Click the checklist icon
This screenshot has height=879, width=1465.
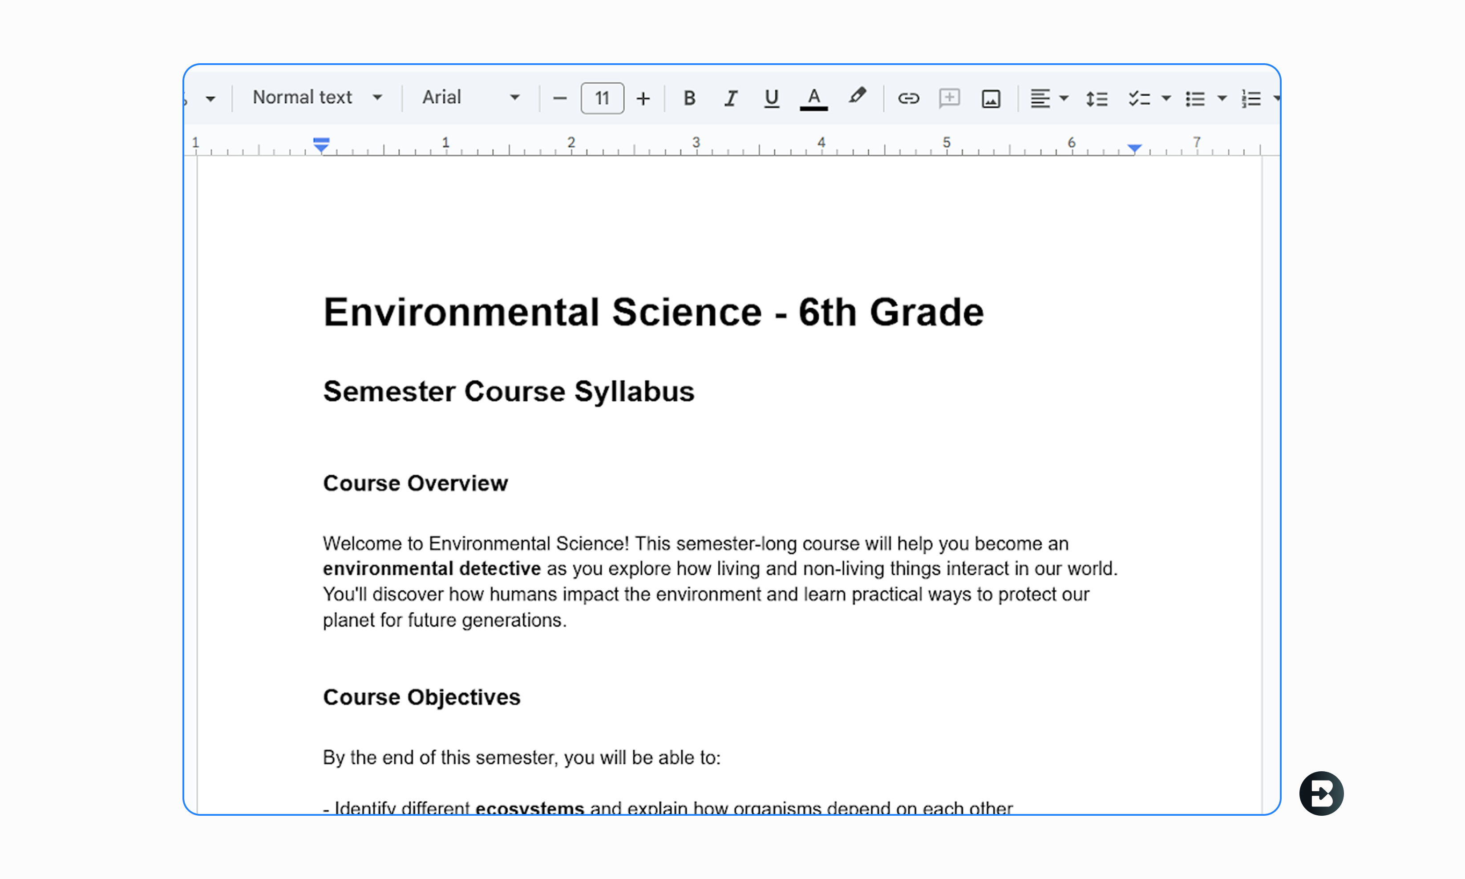tap(1139, 99)
